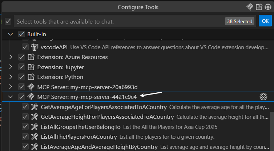Uncheck Extension: Python checkbox
The width and height of the screenshot is (274, 151).
[x=21, y=77]
